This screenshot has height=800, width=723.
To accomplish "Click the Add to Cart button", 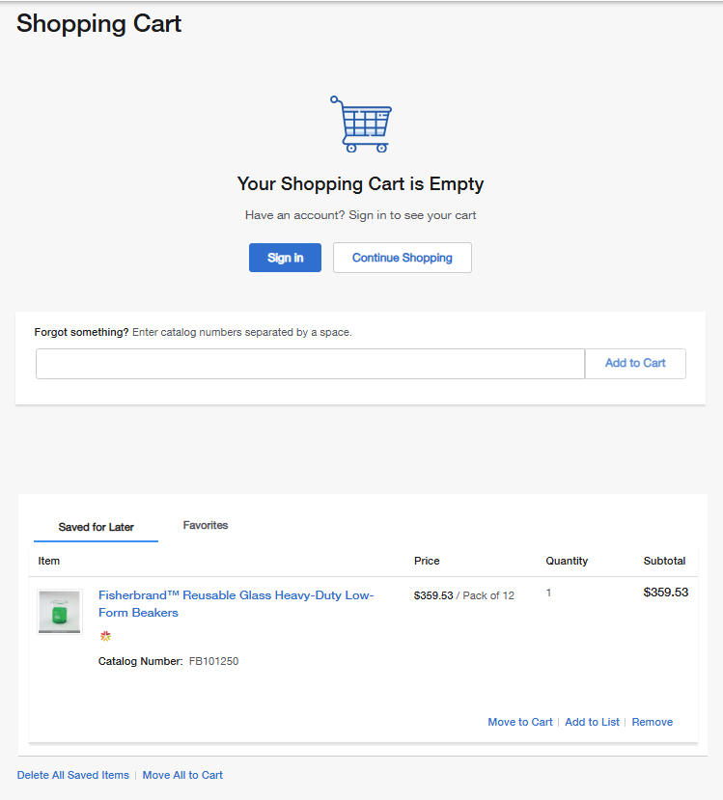I will [x=635, y=364].
